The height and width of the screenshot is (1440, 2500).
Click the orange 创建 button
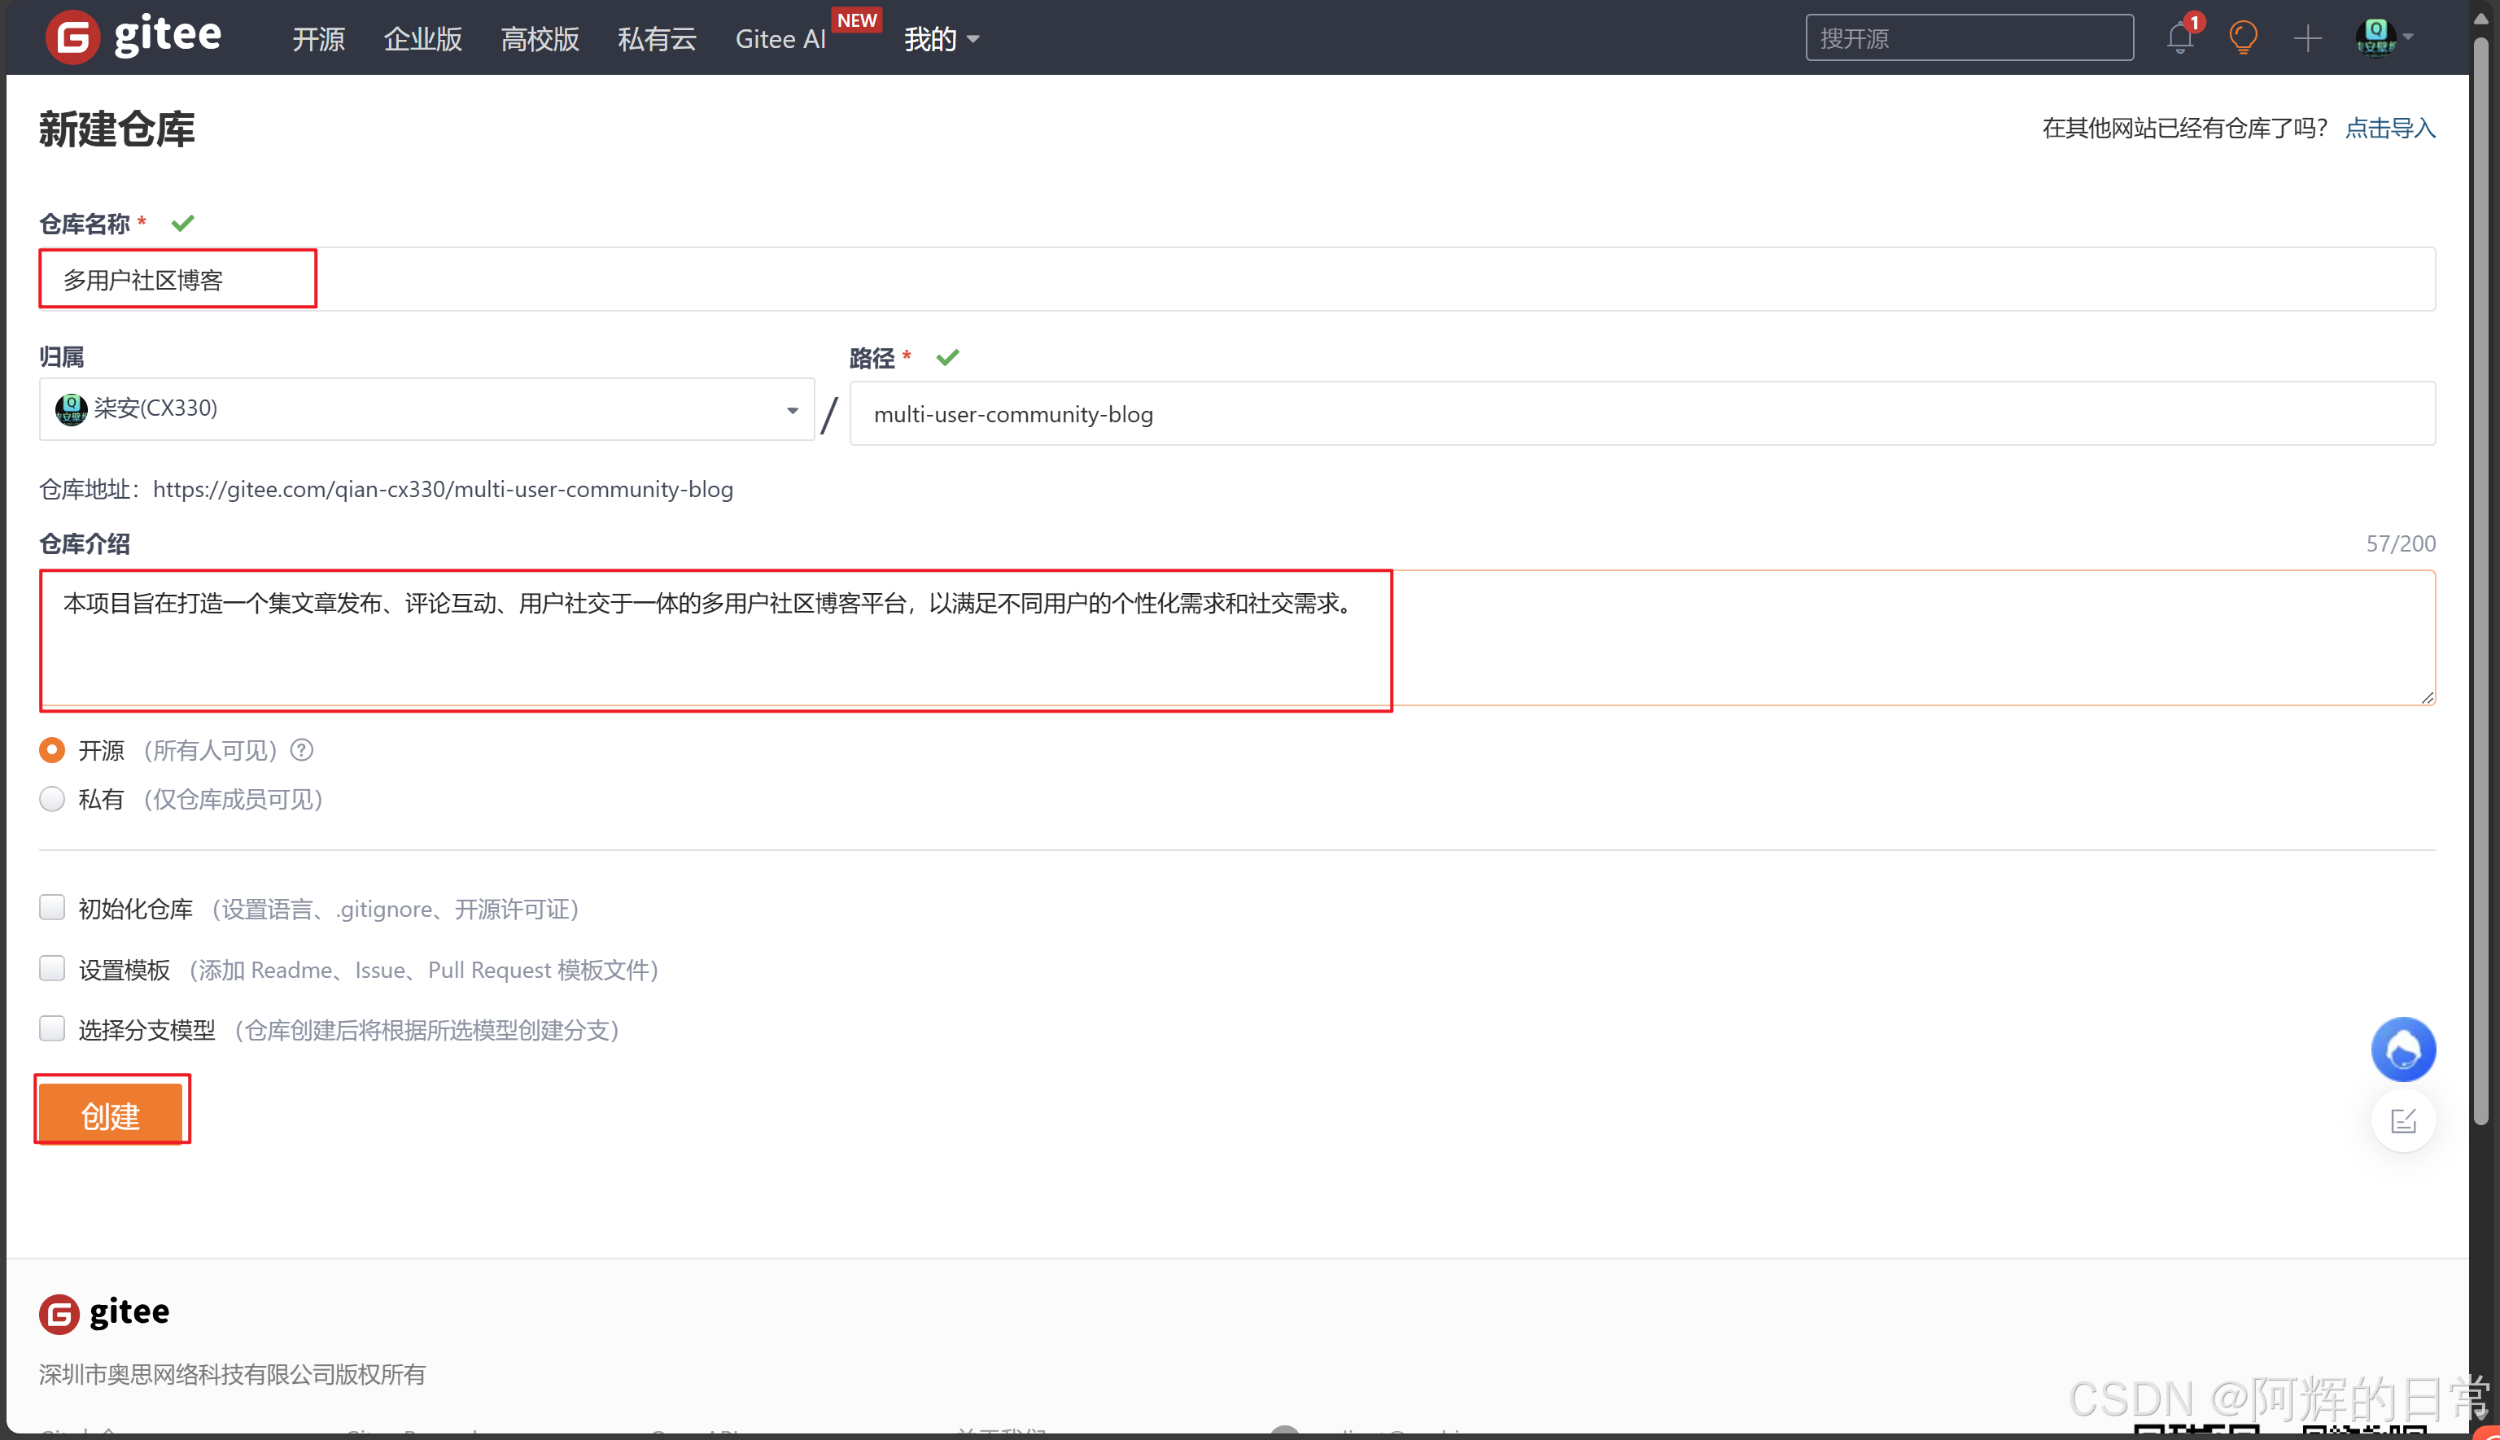pyautogui.click(x=111, y=1115)
